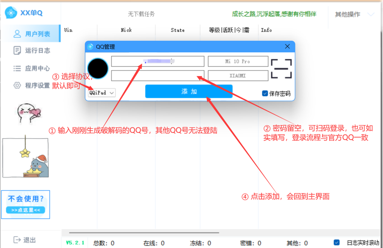Screen dimensions: 383x248
Task: Click the 无下载任务 status text
Action: [x=141, y=14]
